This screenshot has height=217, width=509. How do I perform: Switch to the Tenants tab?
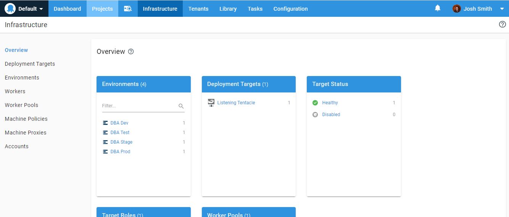[198, 8]
